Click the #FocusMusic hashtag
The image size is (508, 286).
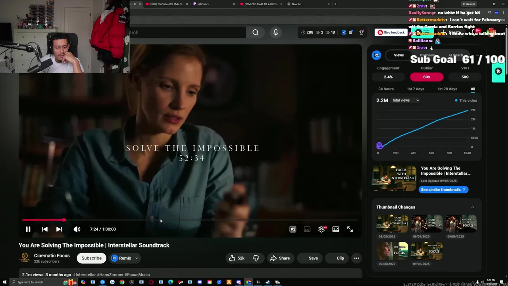tap(137, 275)
